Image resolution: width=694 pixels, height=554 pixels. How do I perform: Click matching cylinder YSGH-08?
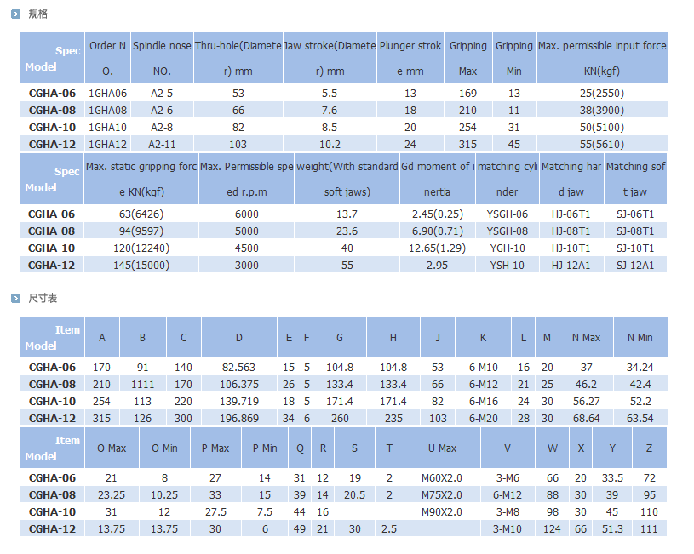pyautogui.click(x=508, y=231)
